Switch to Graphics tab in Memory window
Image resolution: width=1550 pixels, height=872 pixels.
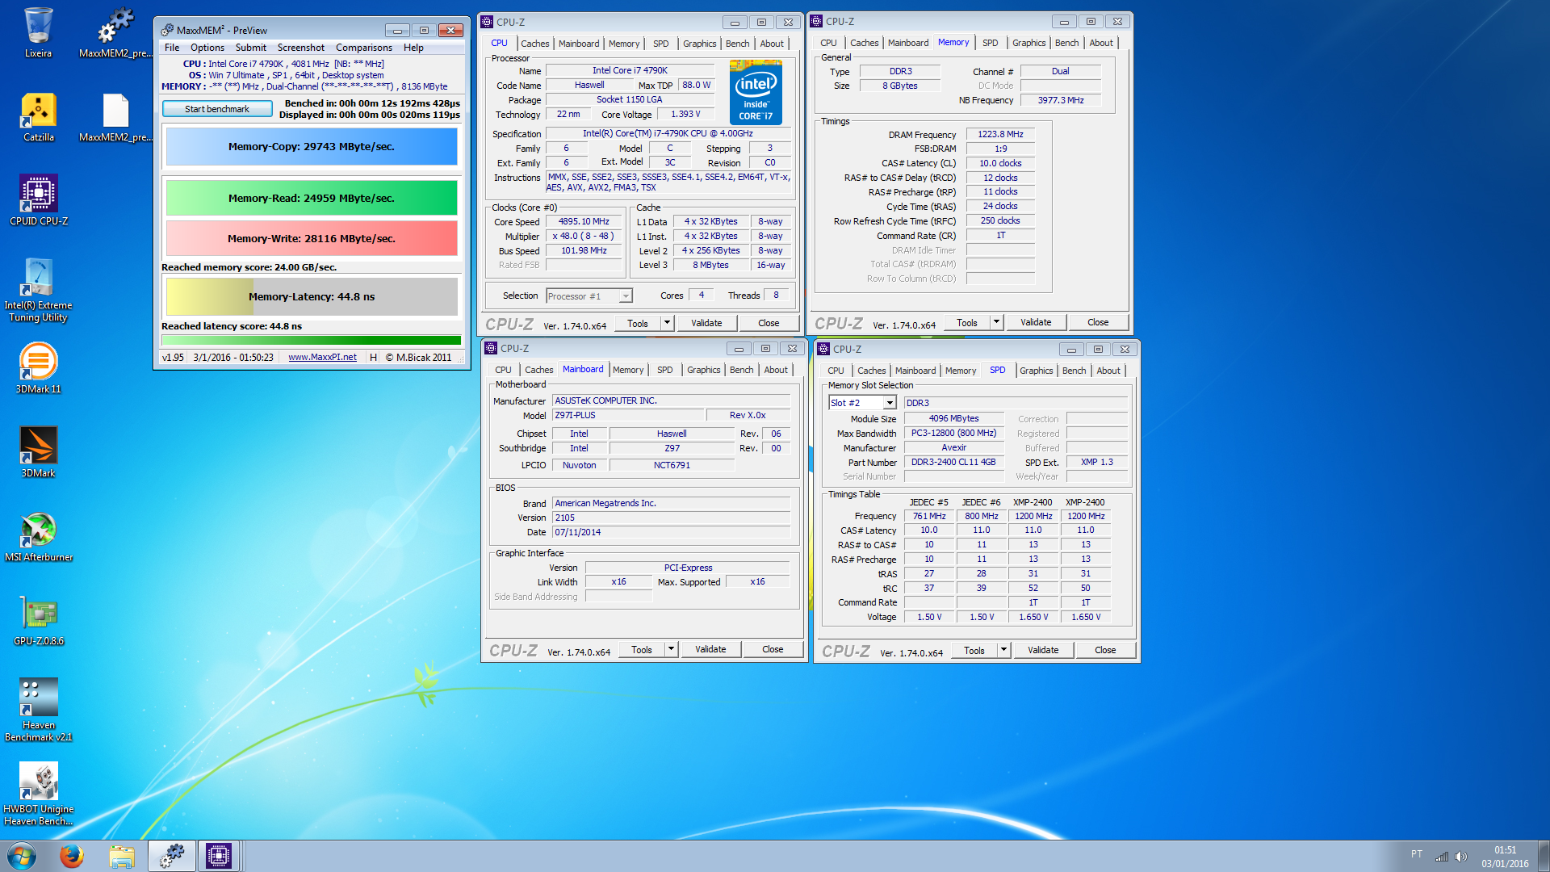[x=1028, y=43]
